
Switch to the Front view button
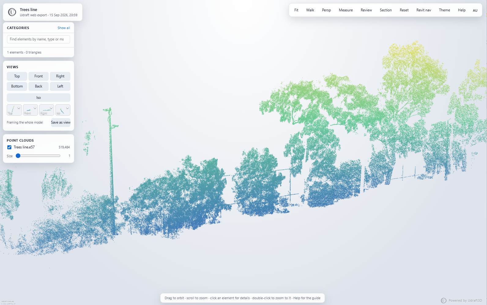(x=39, y=76)
